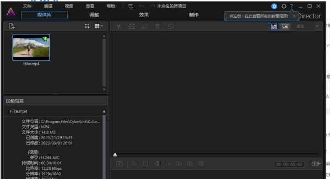Viewport: 330px width, 179px height.
Task: Click the ColorDirector logo icon
Action: coord(11,12)
